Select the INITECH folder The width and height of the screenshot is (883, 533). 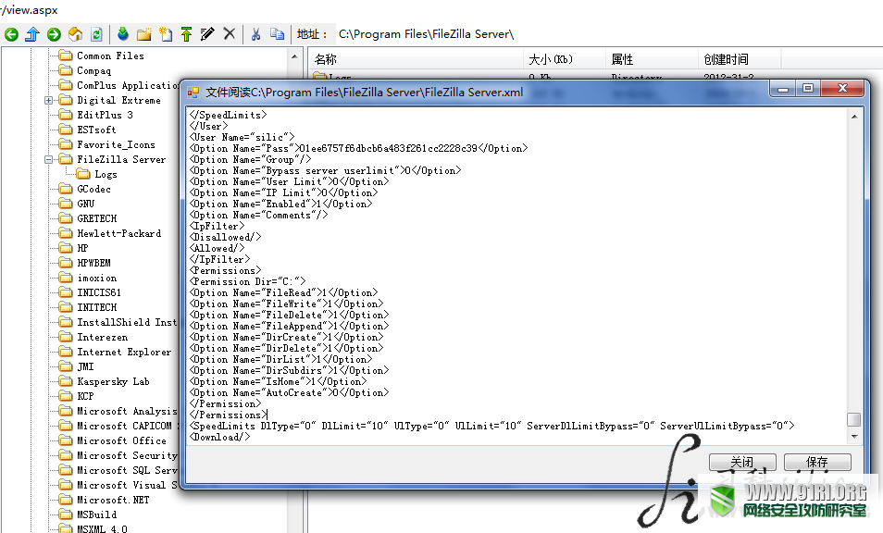(x=97, y=307)
